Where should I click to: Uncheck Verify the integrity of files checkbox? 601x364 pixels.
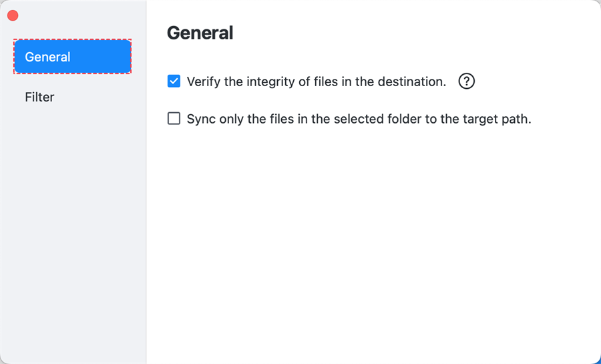coord(174,81)
